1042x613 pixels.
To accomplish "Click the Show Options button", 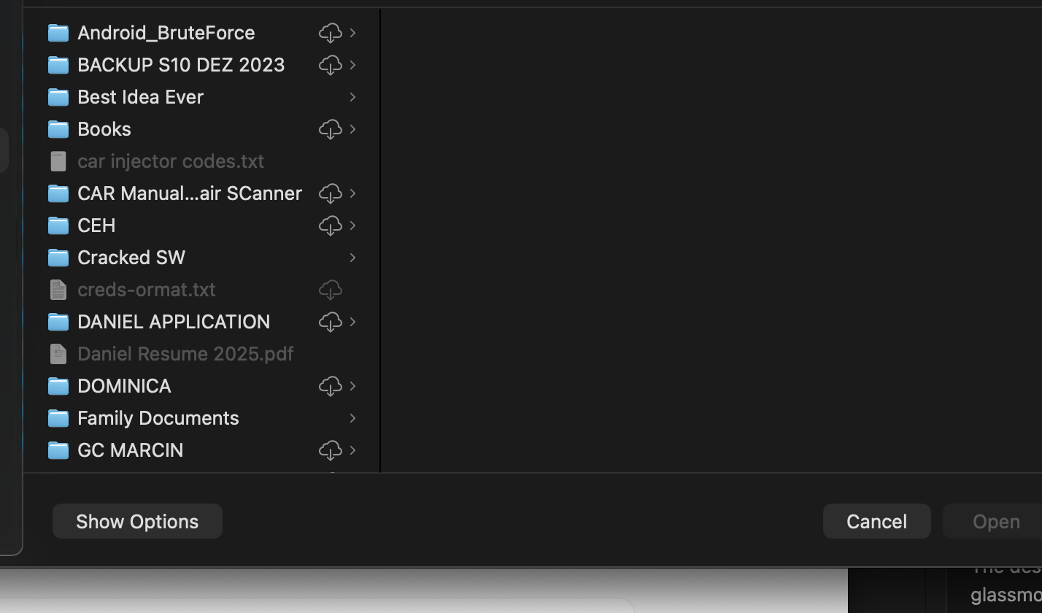I will [137, 521].
